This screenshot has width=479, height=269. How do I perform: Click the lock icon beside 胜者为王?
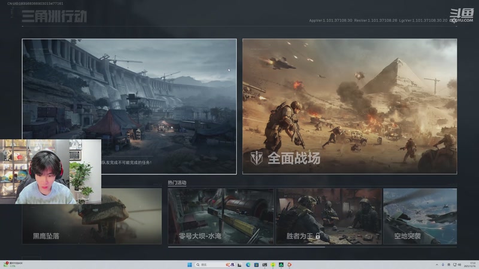coord(318,236)
